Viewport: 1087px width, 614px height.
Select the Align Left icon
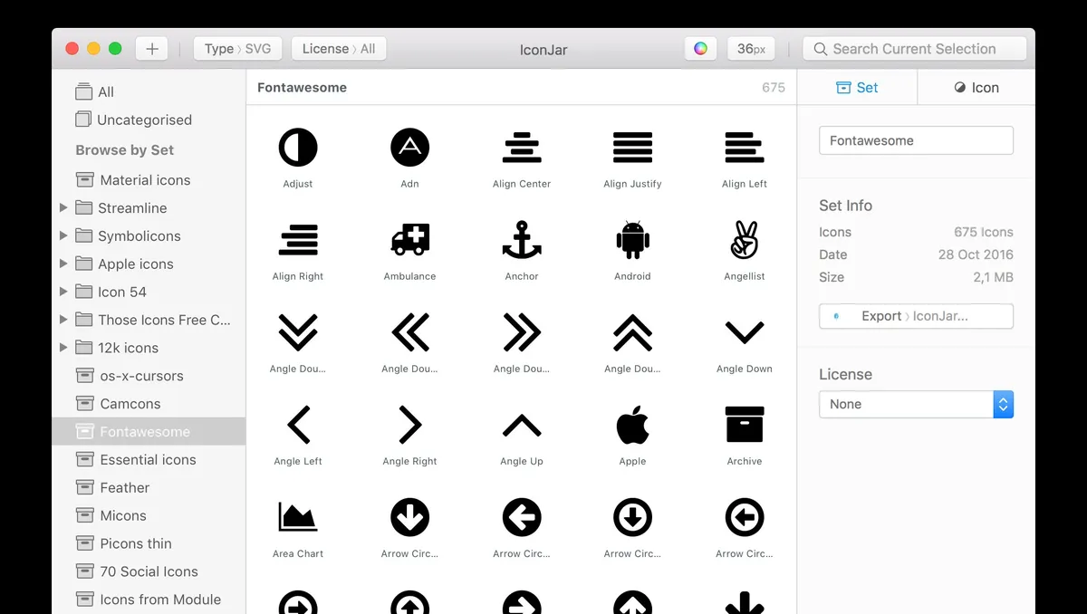[745, 147]
